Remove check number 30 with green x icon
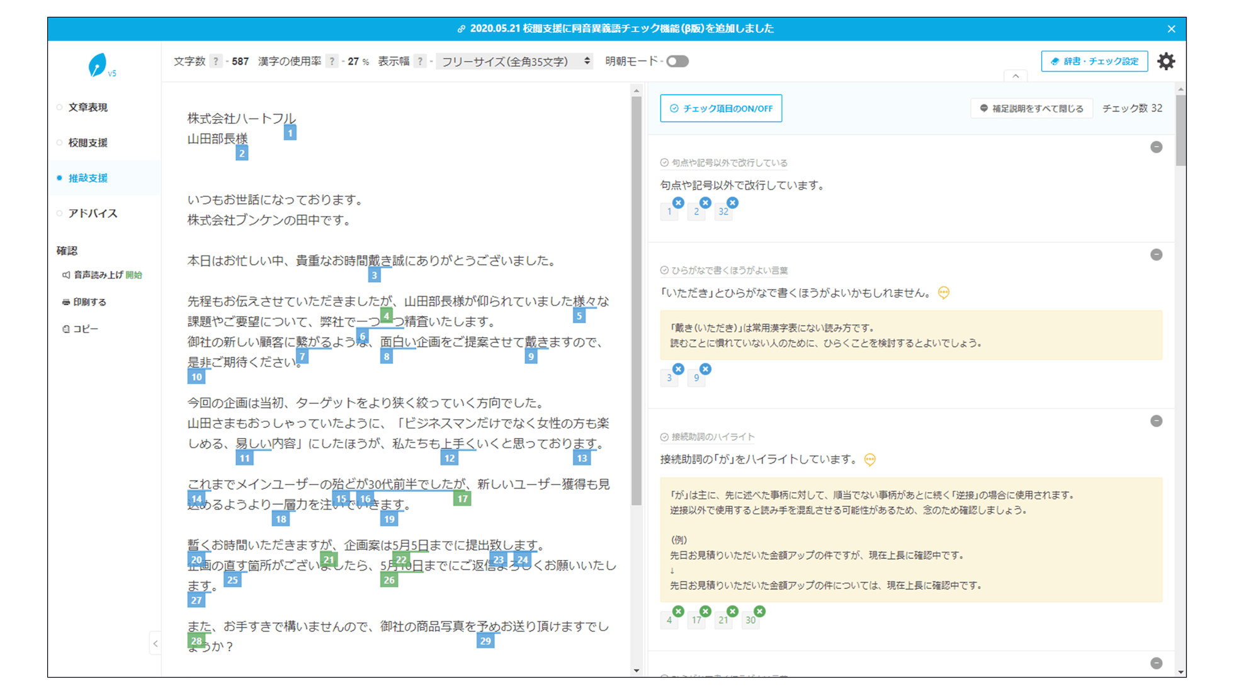The height and width of the screenshot is (694, 1234). point(760,612)
